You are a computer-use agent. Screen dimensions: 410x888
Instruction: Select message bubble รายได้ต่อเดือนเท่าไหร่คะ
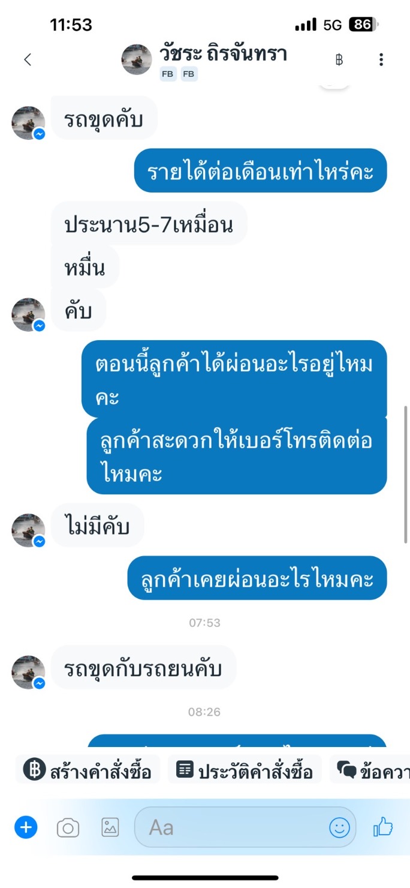(260, 170)
